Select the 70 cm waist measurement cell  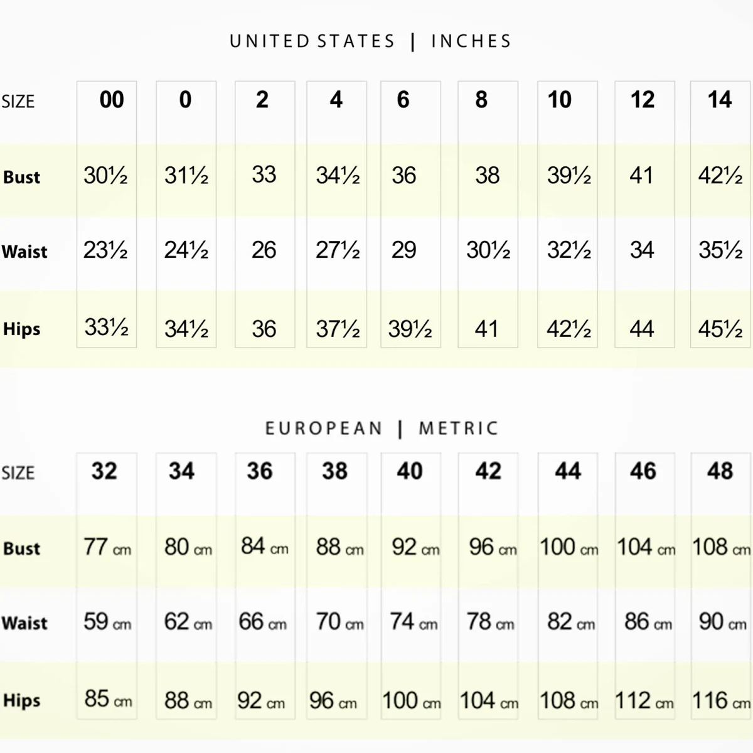tap(339, 622)
